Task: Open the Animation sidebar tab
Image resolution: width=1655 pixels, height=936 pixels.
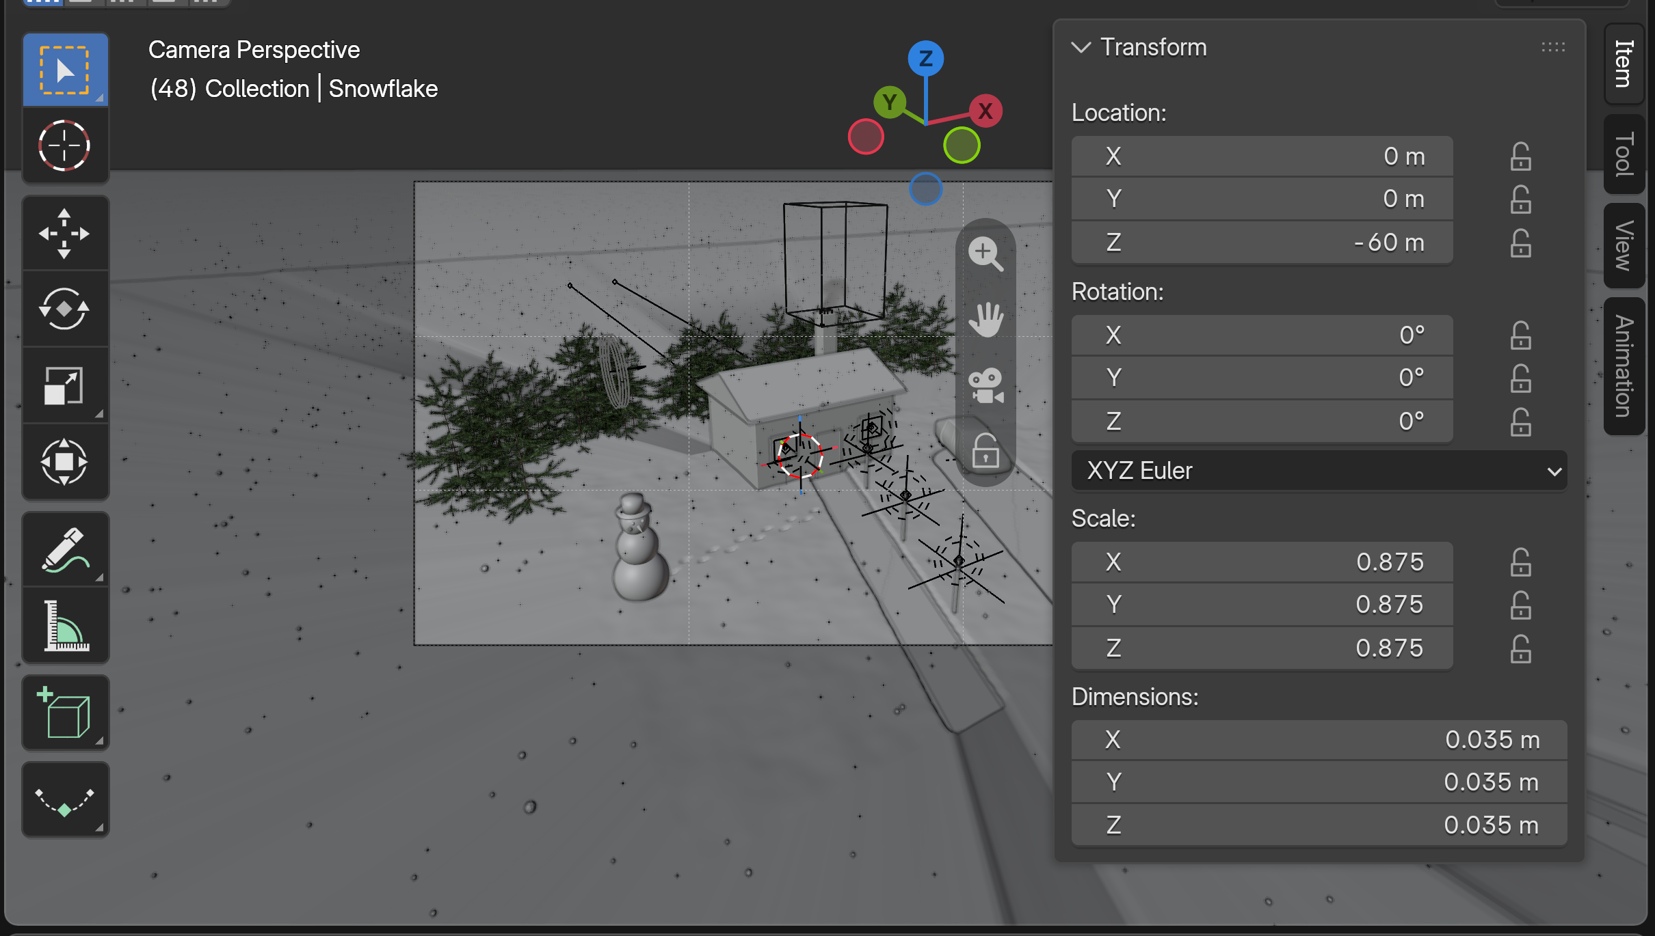Action: point(1624,366)
